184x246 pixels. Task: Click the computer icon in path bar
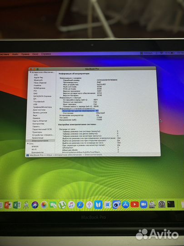tap(28, 155)
